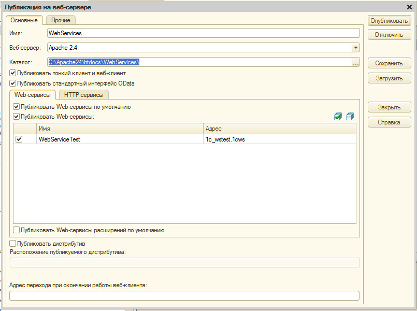The width and height of the screenshot is (417, 311).
Task: Switch to the Прочие tab
Action: [x=61, y=20]
